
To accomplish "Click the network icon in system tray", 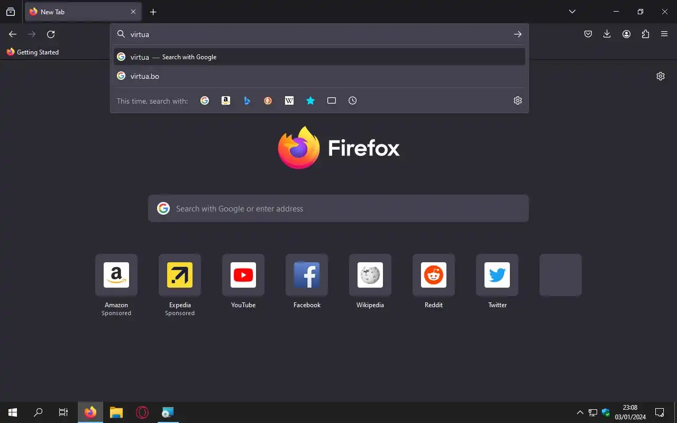I will tap(593, 412).
